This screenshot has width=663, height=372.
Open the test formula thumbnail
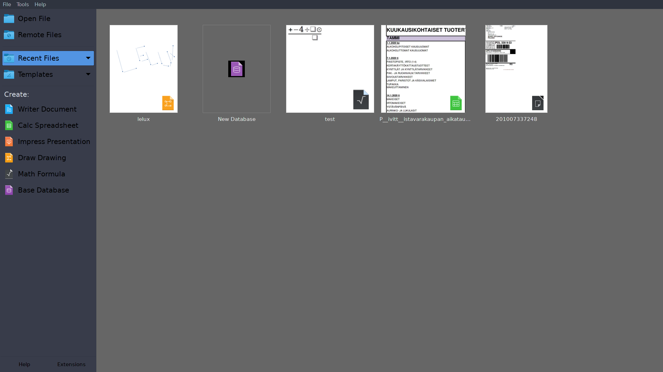[x=330, y=69]
